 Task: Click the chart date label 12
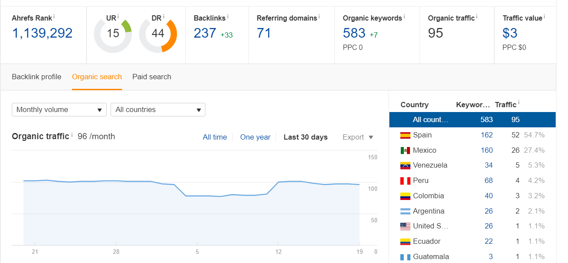278,252
